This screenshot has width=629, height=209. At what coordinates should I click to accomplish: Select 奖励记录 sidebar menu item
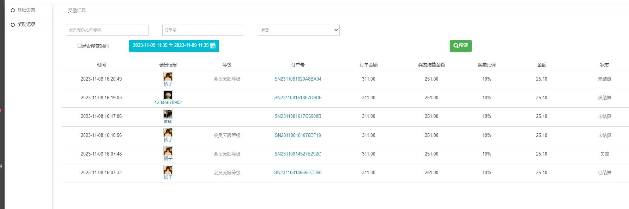(26, 24)
